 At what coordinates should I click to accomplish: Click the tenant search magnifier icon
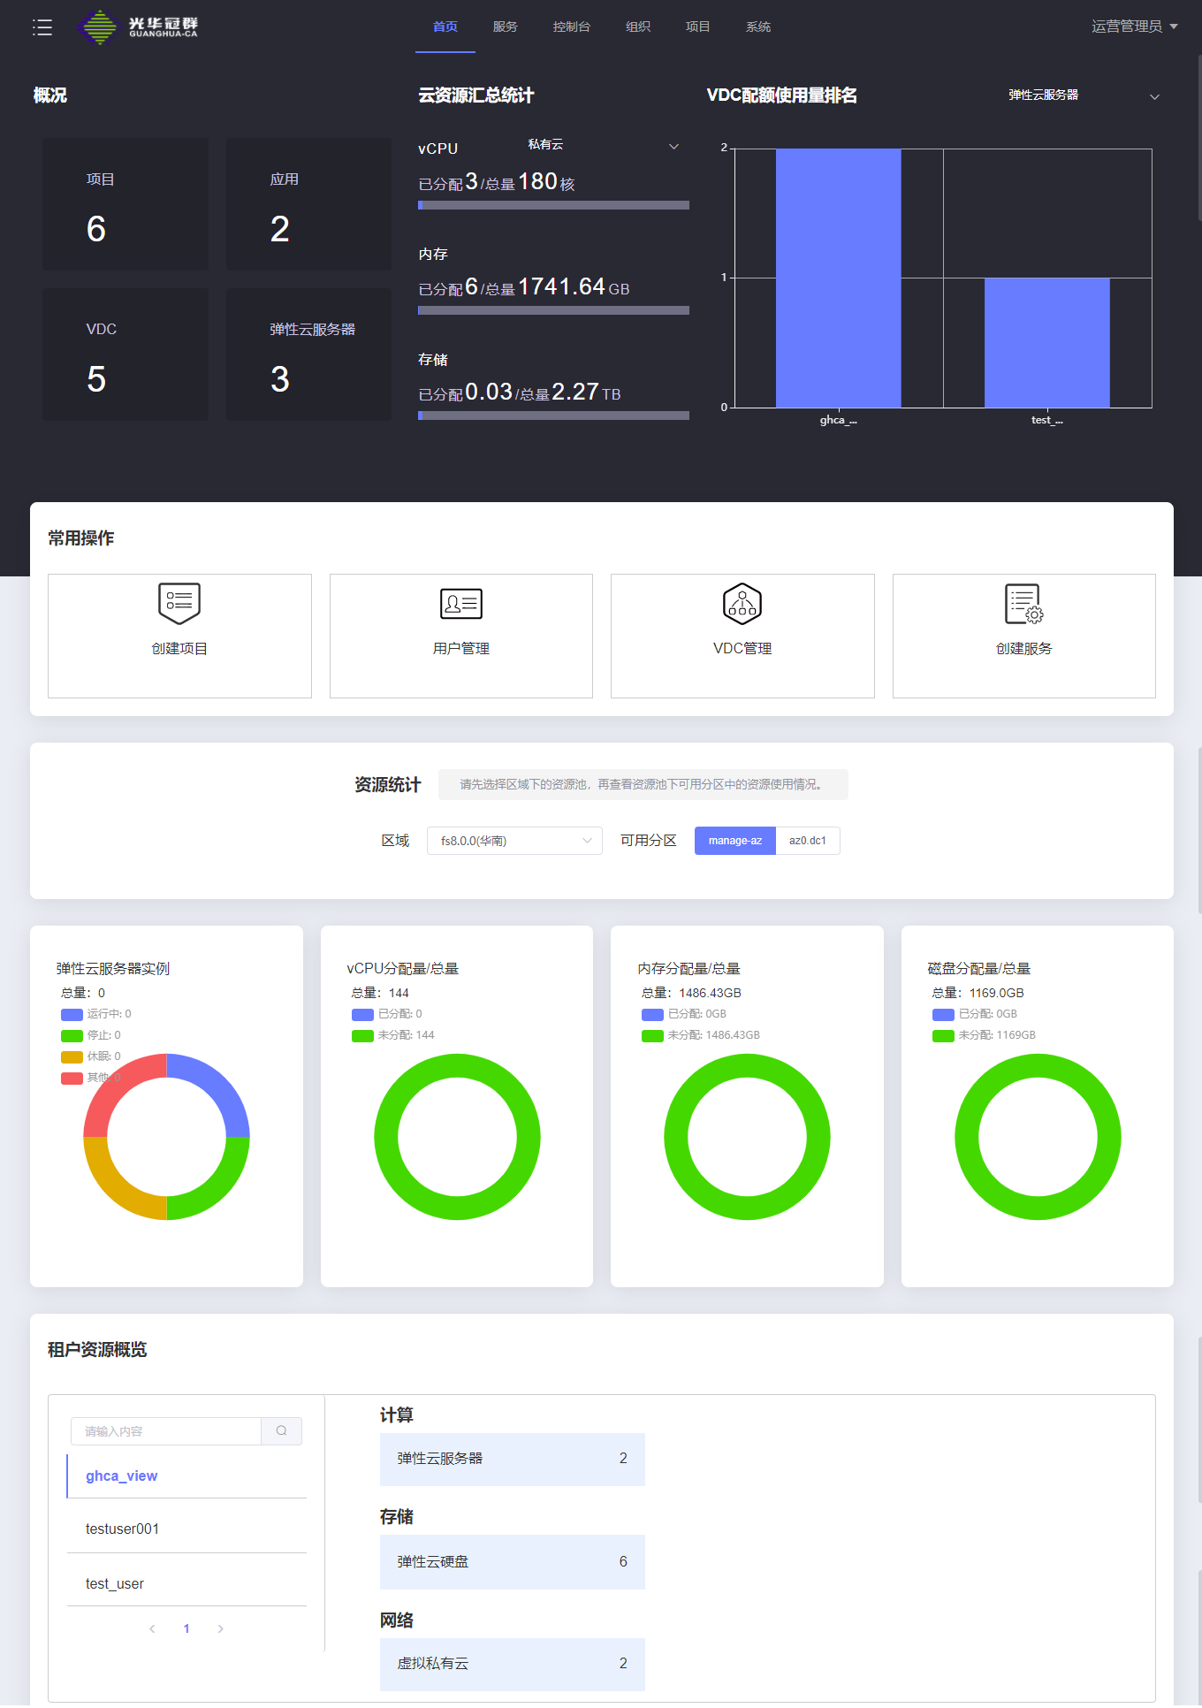281,1431
